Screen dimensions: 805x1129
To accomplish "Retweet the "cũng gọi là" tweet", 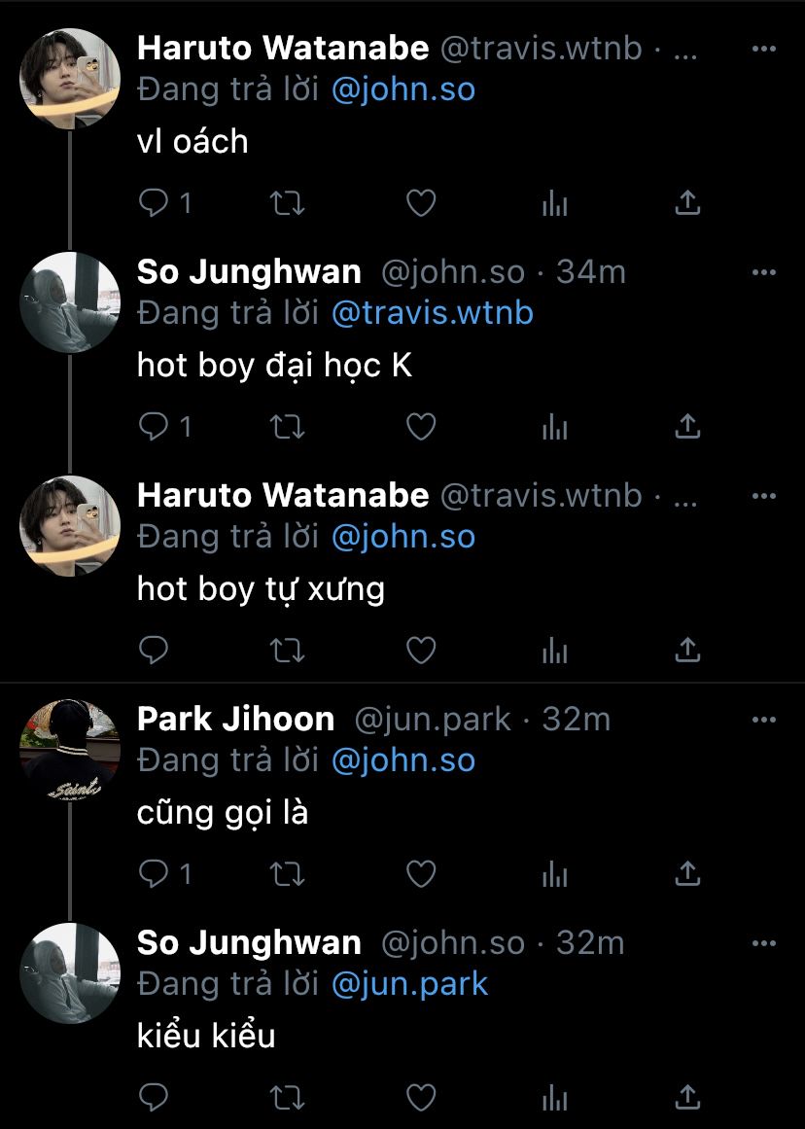I will [287, 874].
